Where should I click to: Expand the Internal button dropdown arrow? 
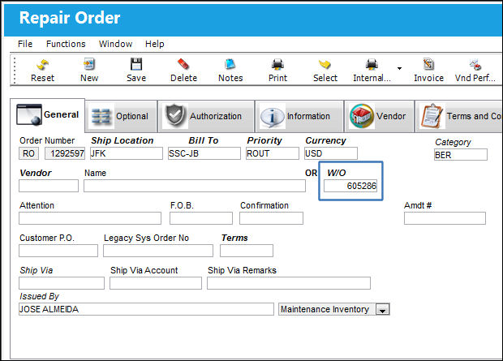pos(399,68)
